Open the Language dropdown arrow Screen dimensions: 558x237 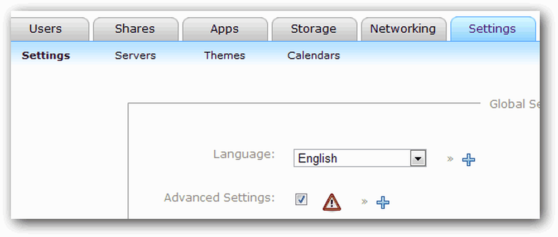point(418,158)
